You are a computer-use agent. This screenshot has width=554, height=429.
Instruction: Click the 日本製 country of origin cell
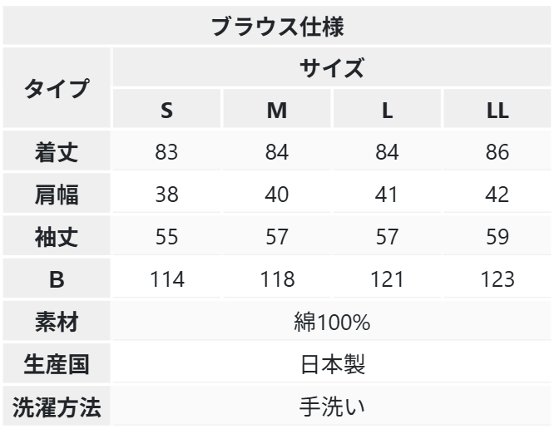332,365
